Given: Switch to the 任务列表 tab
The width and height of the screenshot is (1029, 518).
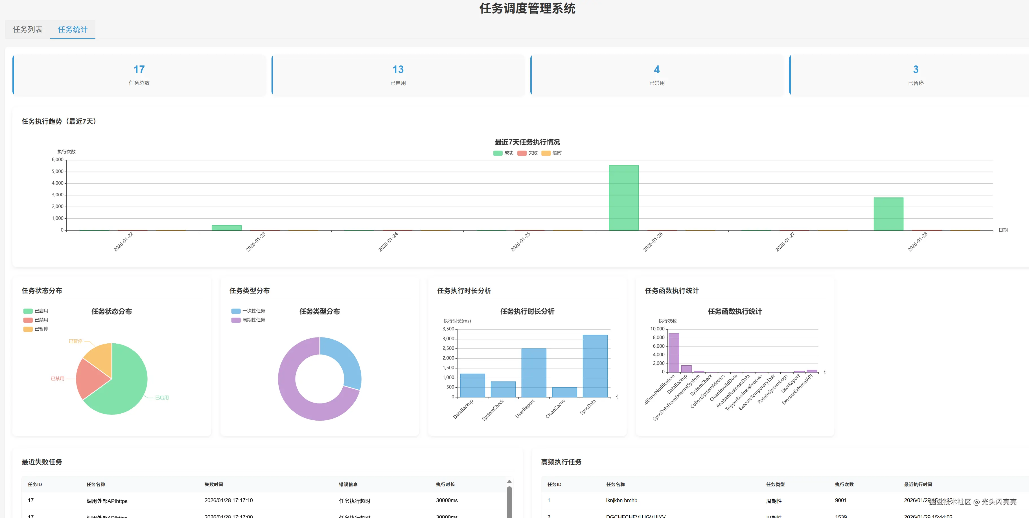Looking at the screenshot, I should coord(28,30).
